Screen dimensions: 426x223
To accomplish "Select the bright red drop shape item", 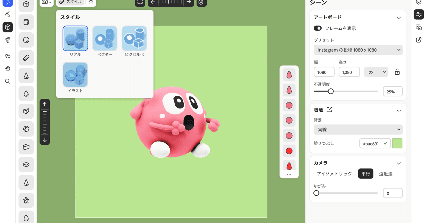I will click(289, 166).
